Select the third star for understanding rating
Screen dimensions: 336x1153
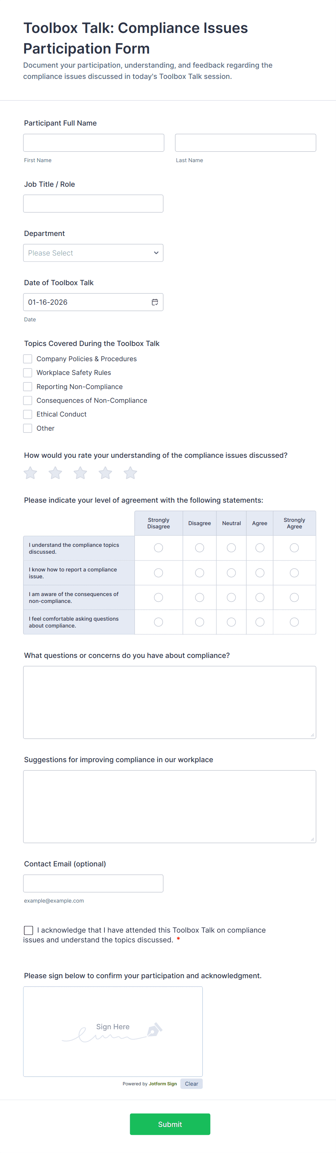point(80,473)
